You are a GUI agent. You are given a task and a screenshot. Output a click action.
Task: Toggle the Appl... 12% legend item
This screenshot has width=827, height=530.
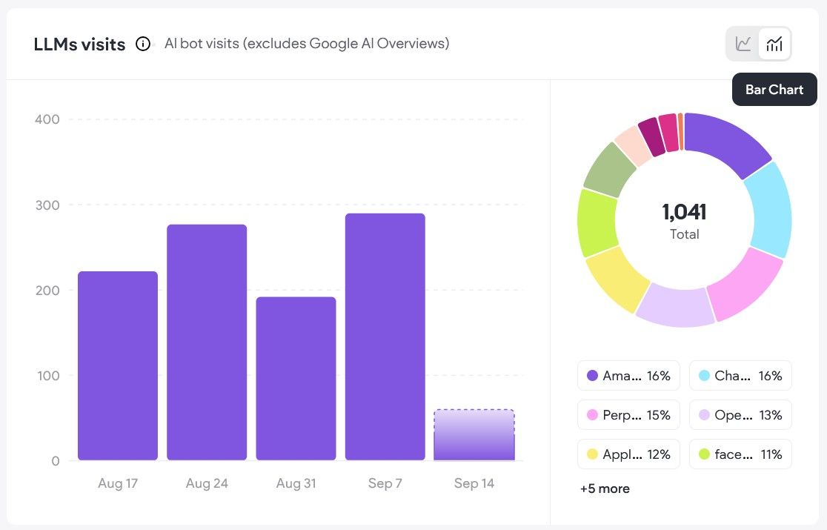pyautogui.click(x=628, y=454)
